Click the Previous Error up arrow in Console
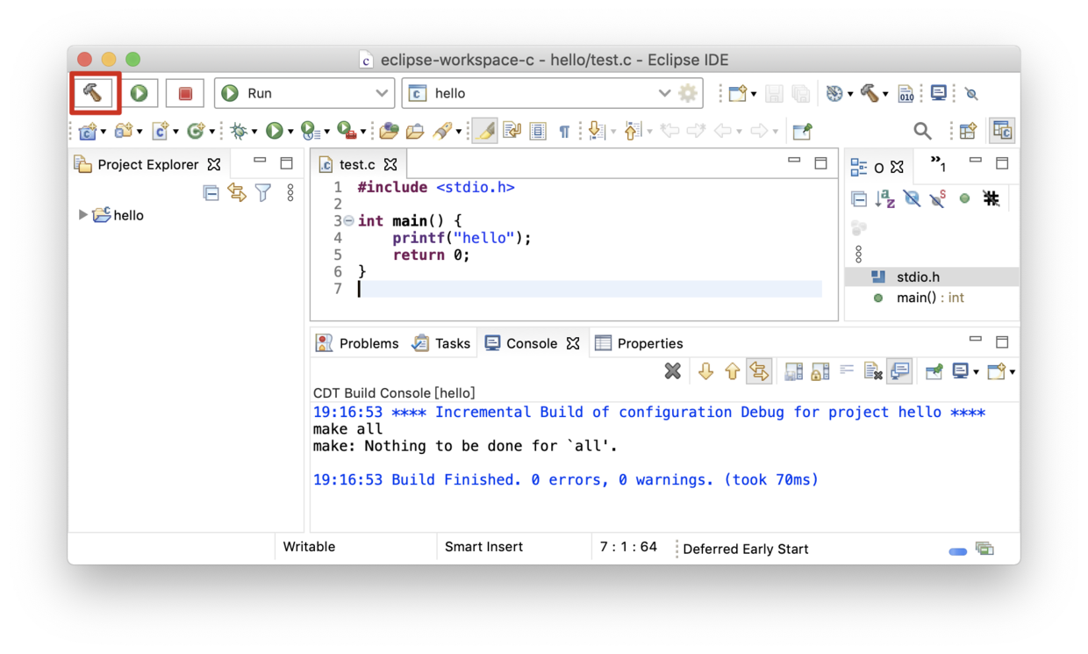1088x654 pixels. (x=732, y=371)
